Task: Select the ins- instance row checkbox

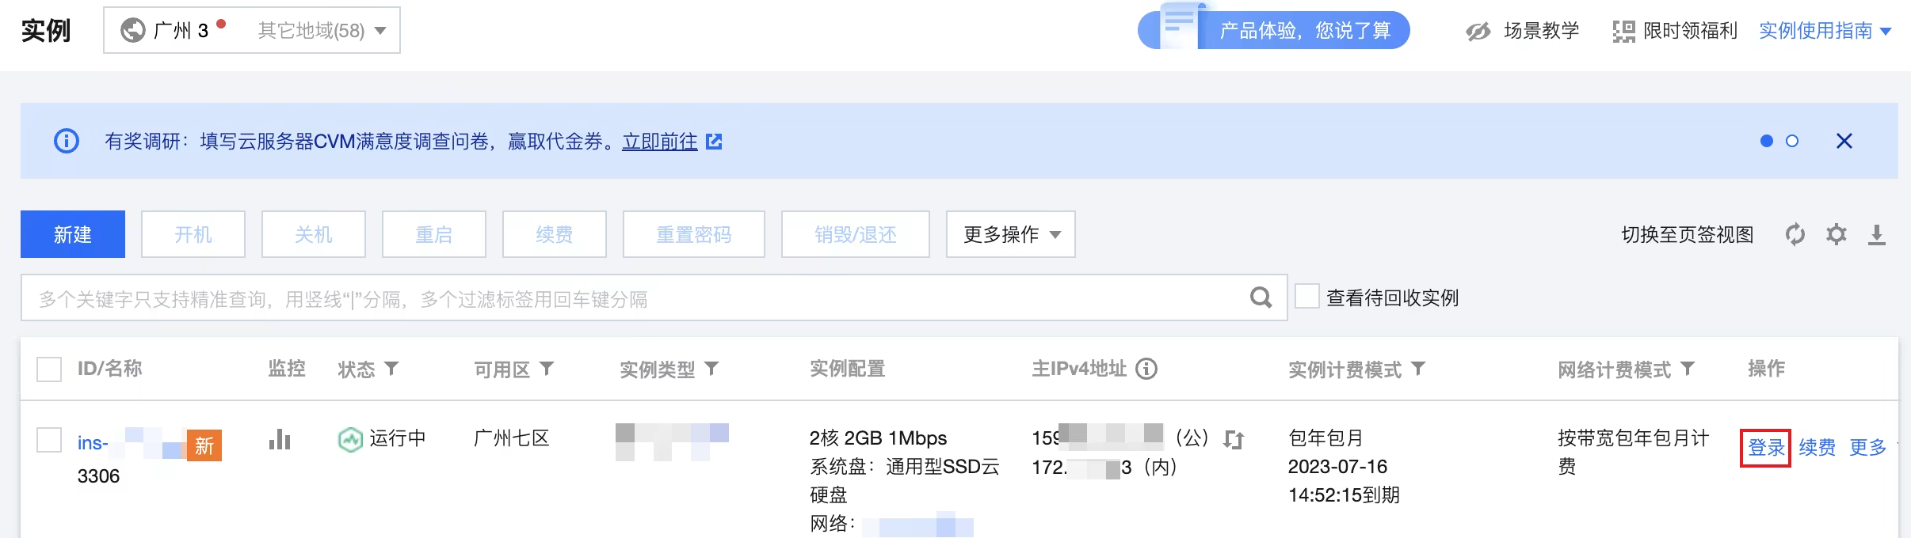Action: (49, 440)
